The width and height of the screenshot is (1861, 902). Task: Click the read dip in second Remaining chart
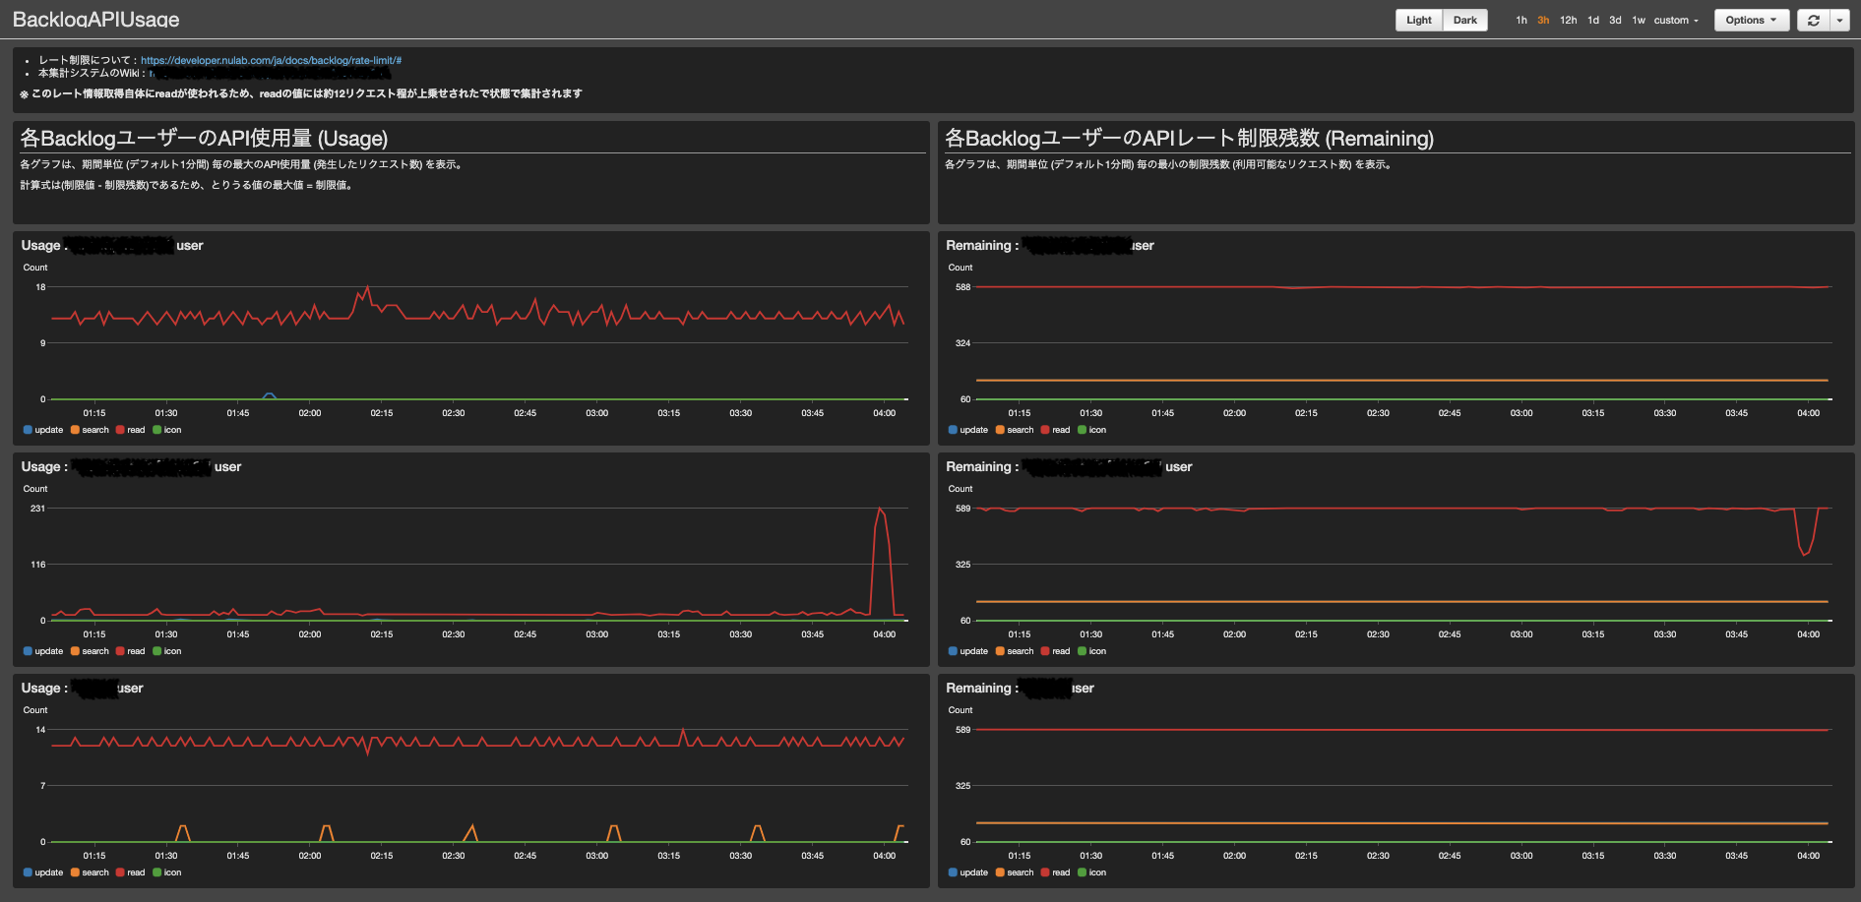(1805, 553)
